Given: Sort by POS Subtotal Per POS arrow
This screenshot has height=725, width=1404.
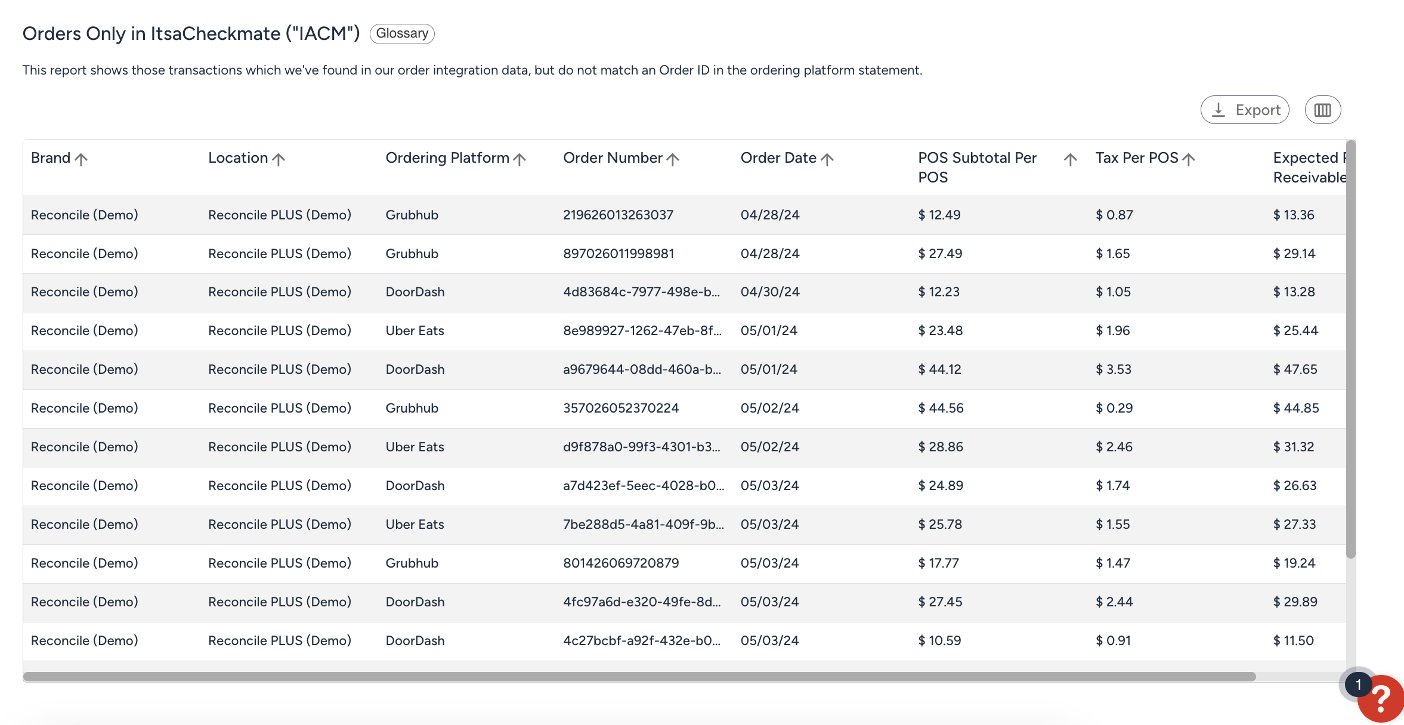Looking at the screenshot, I should (x=1071, y=159).
